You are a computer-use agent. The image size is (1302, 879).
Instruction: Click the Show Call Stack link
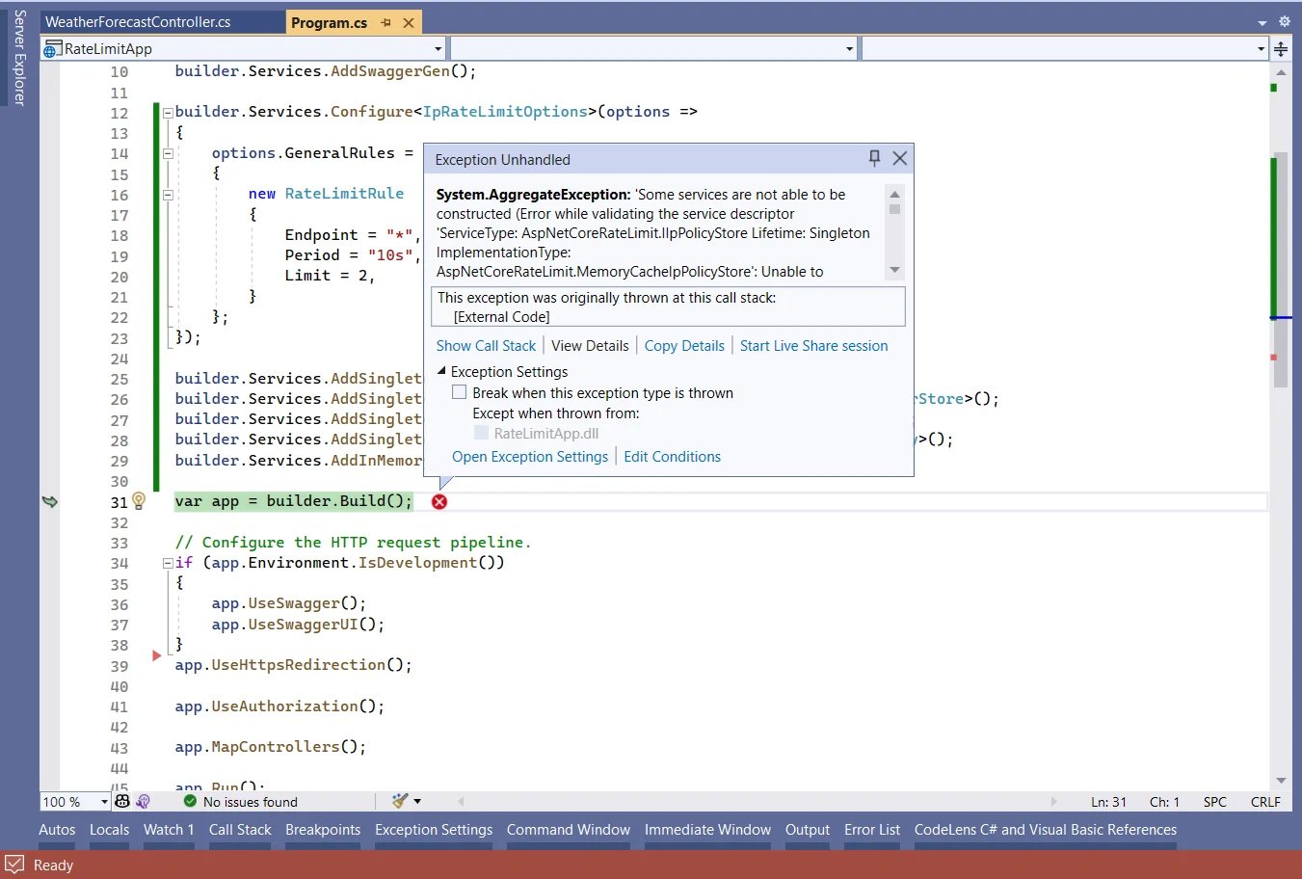(486, 345)
